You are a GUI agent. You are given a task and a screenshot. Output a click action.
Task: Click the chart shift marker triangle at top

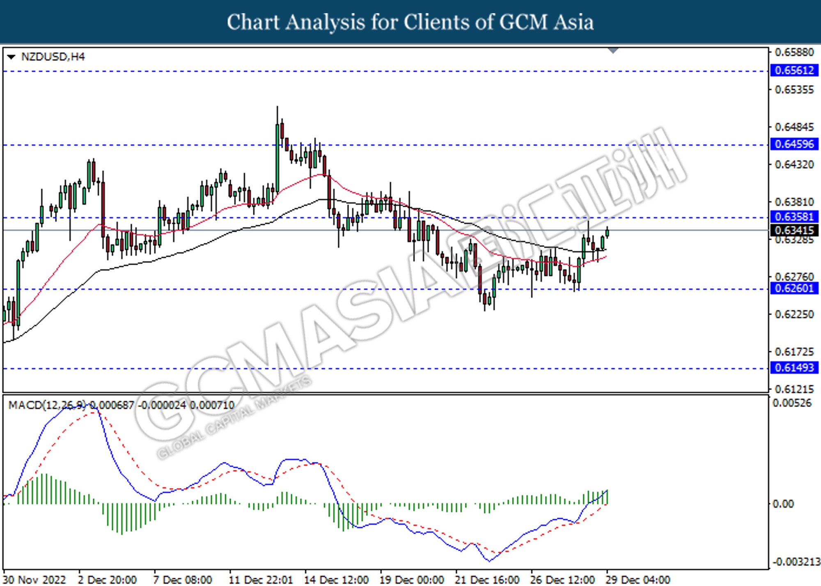coord(613,50)
